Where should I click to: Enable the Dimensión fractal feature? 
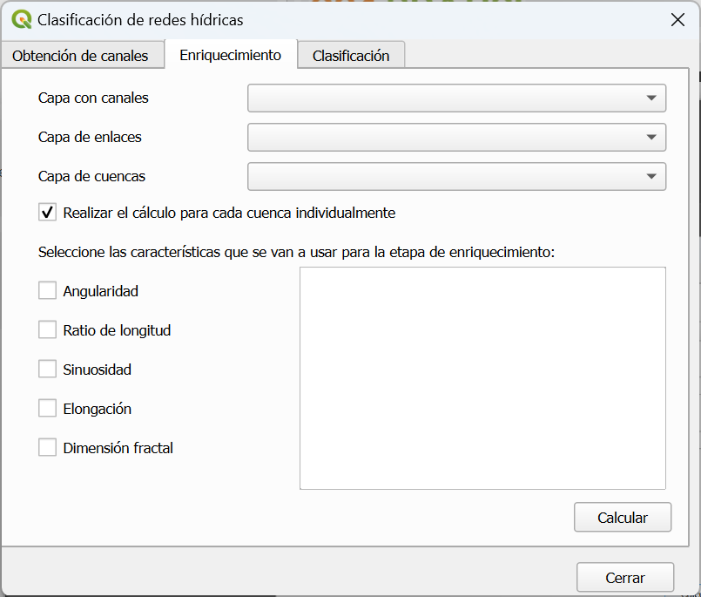47,446
